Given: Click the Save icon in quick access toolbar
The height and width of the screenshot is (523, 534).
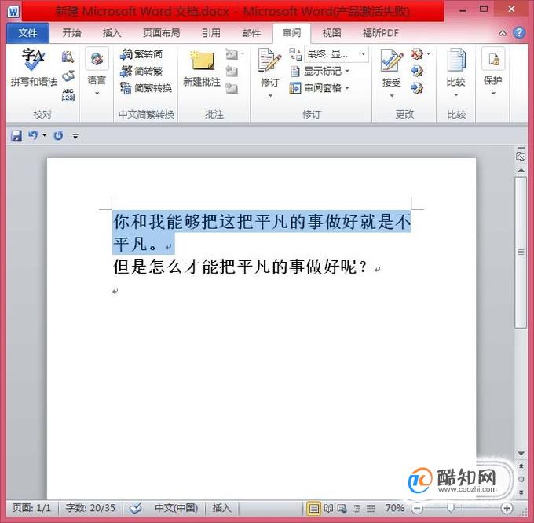Looking at the screenshot, I should 16,135.
